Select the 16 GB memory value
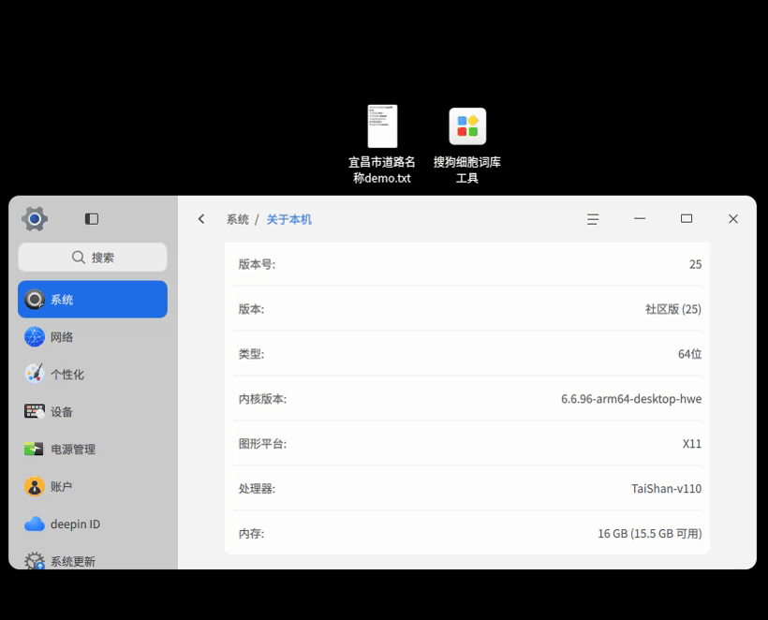 pyautogui.click(x=649, y=533)
